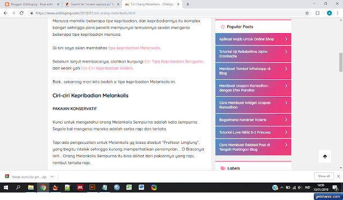
Task: Click Show all downloads button
Action: 324,176
